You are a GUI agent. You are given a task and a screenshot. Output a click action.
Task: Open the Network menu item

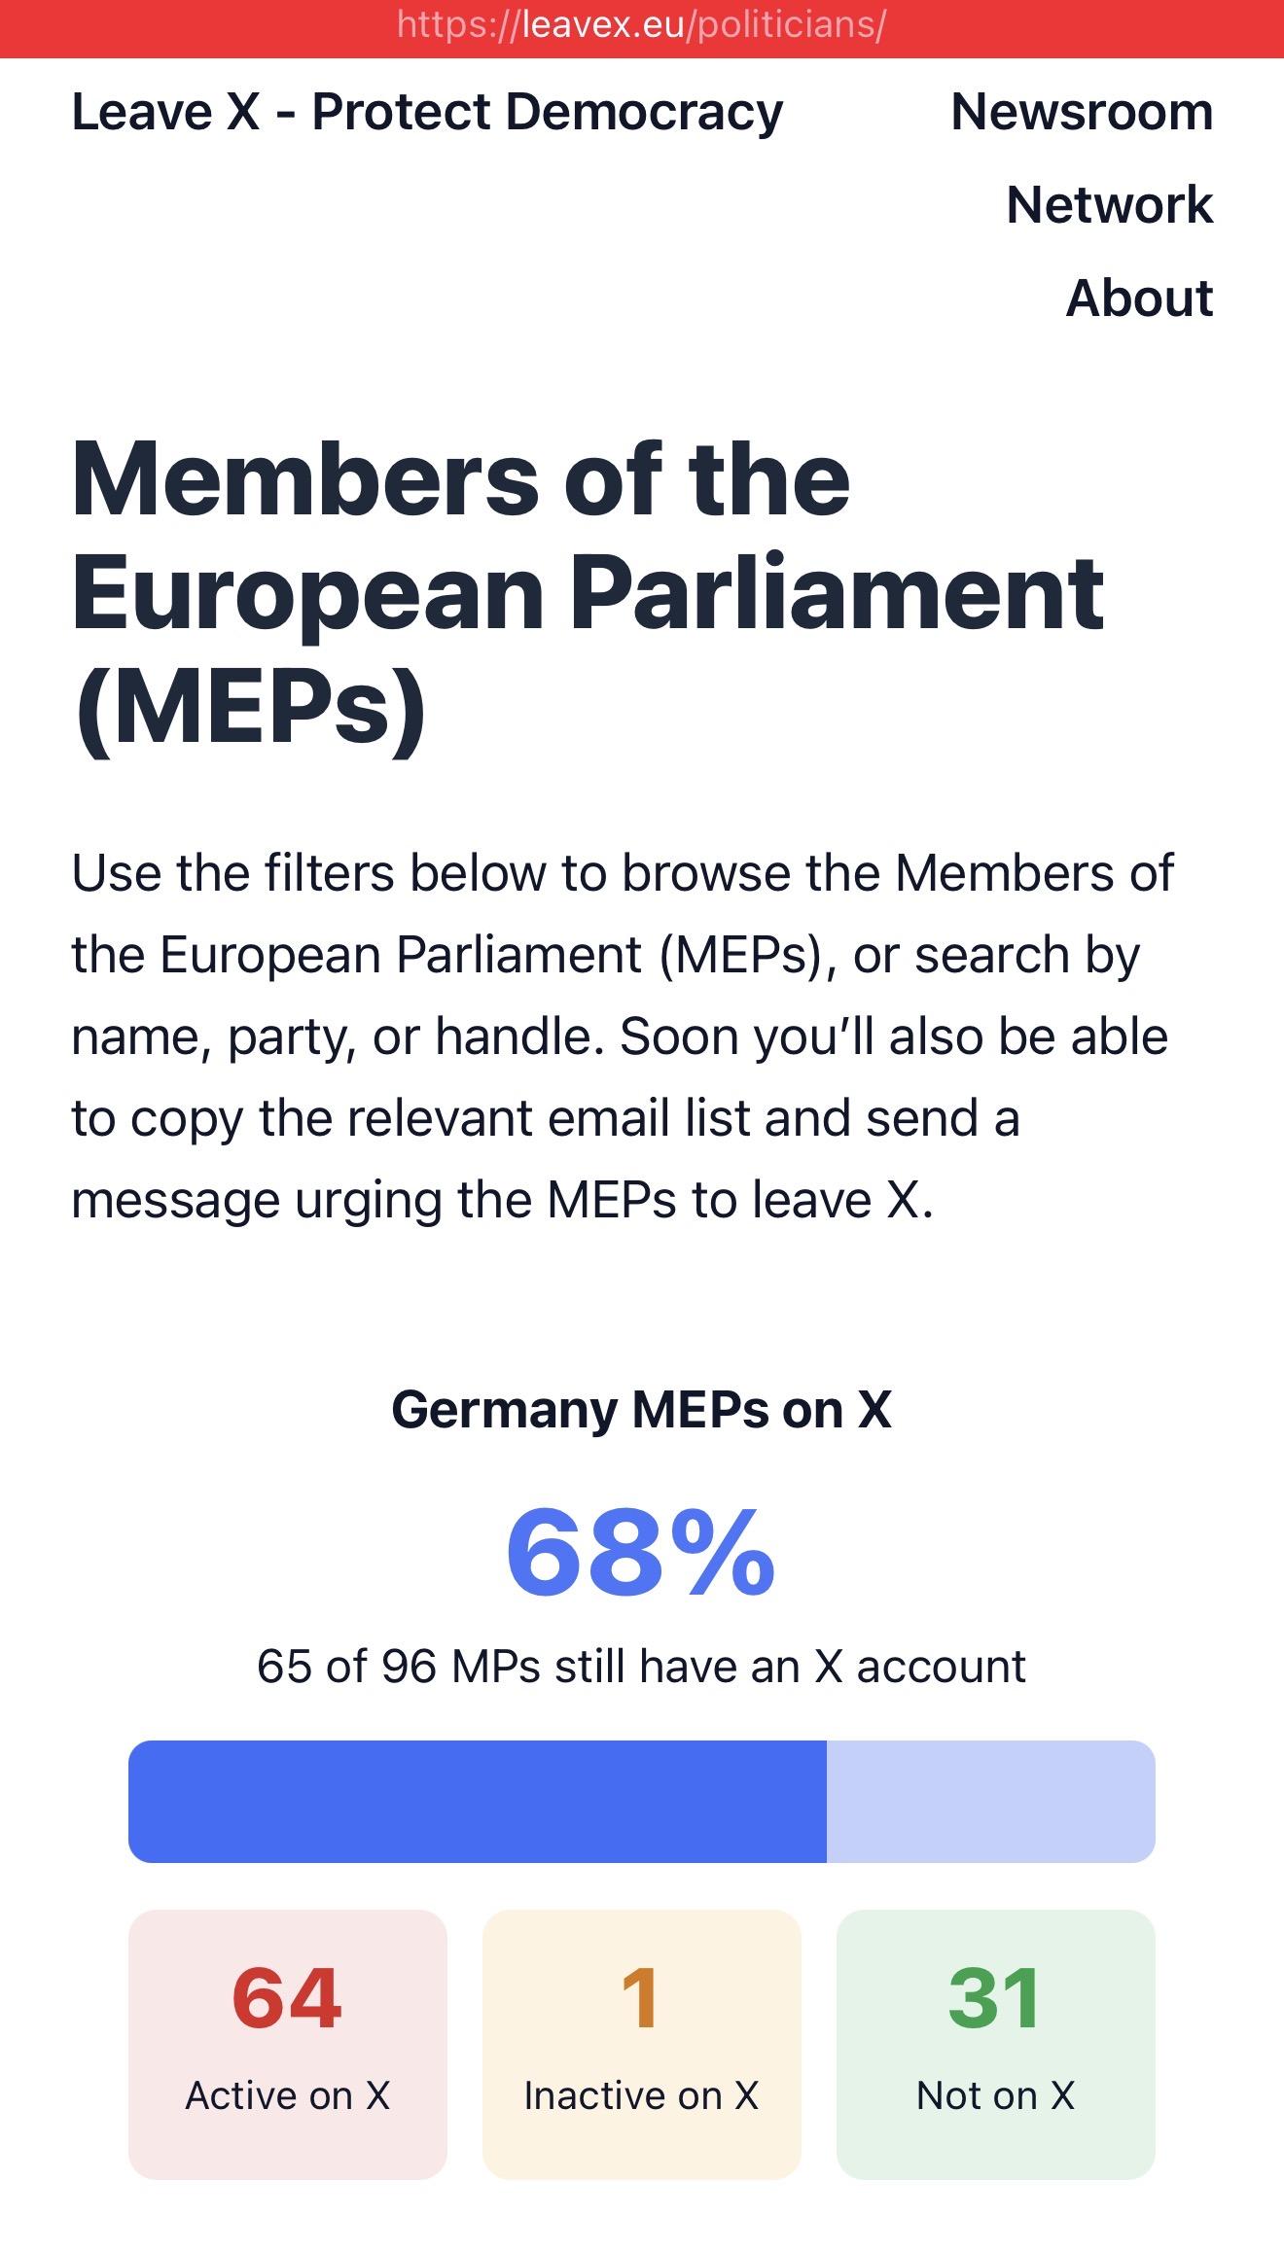coord(1109,205)
